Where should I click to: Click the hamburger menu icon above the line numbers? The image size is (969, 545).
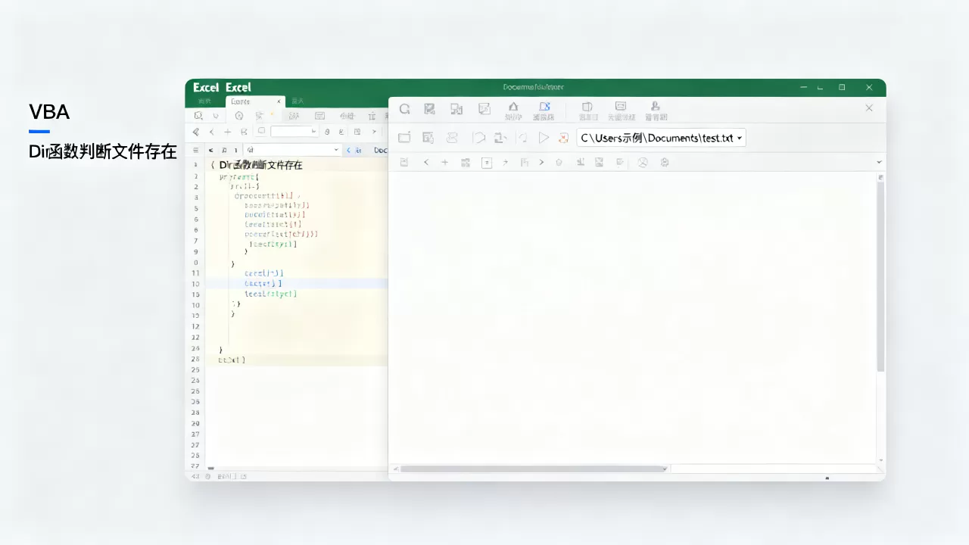coord(196,151)
